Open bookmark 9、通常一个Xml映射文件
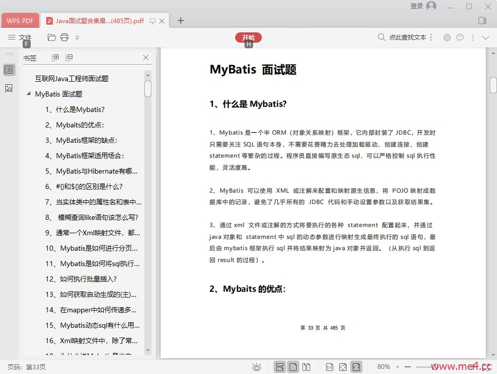The height and width of the screenshot is (374, 497). click(92, 233)
